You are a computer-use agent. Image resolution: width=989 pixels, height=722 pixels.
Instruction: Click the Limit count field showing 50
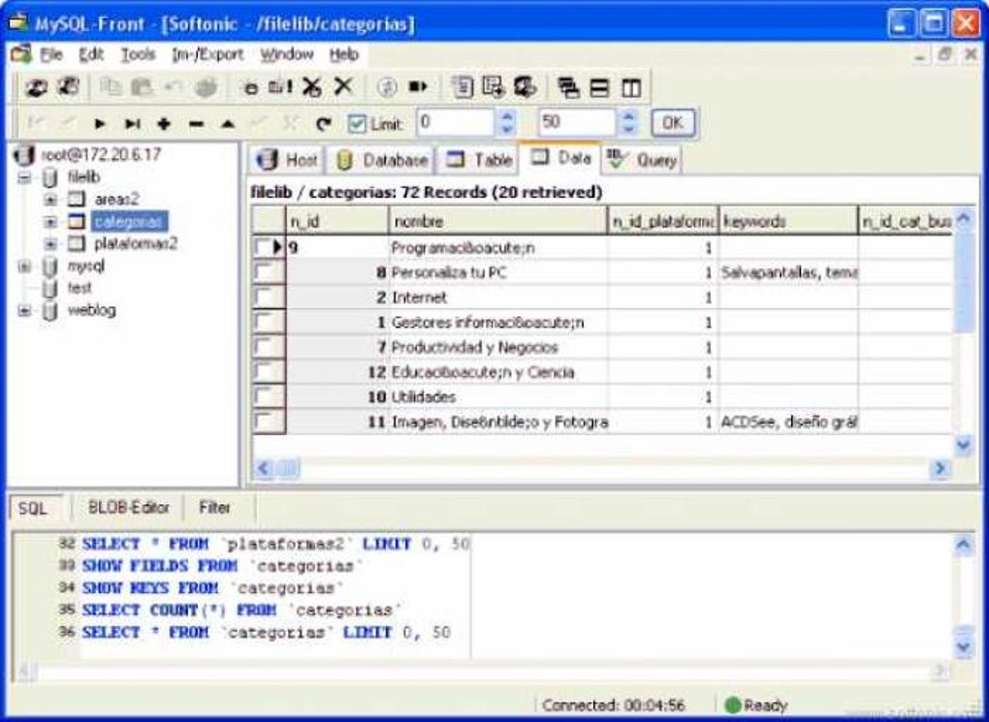click(577, 122)
